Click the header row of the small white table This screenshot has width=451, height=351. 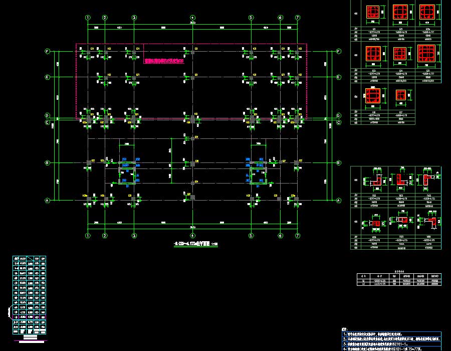[399, 276]
